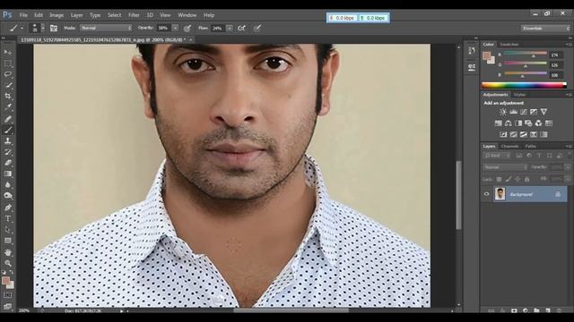Viewport: 574px width, 322px height.
Task: Select the Clone Stamp tool
Action: (8, 141)
